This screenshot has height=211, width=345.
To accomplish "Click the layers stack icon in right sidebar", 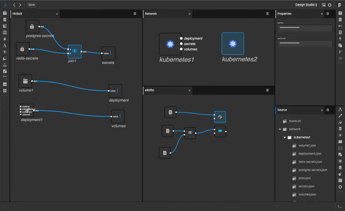I will (340, 168).
